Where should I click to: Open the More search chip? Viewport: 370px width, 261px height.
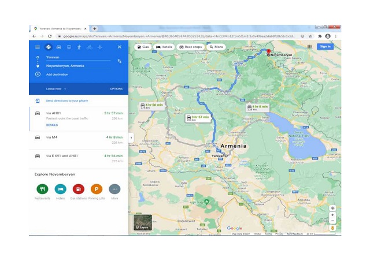point(216,47)
